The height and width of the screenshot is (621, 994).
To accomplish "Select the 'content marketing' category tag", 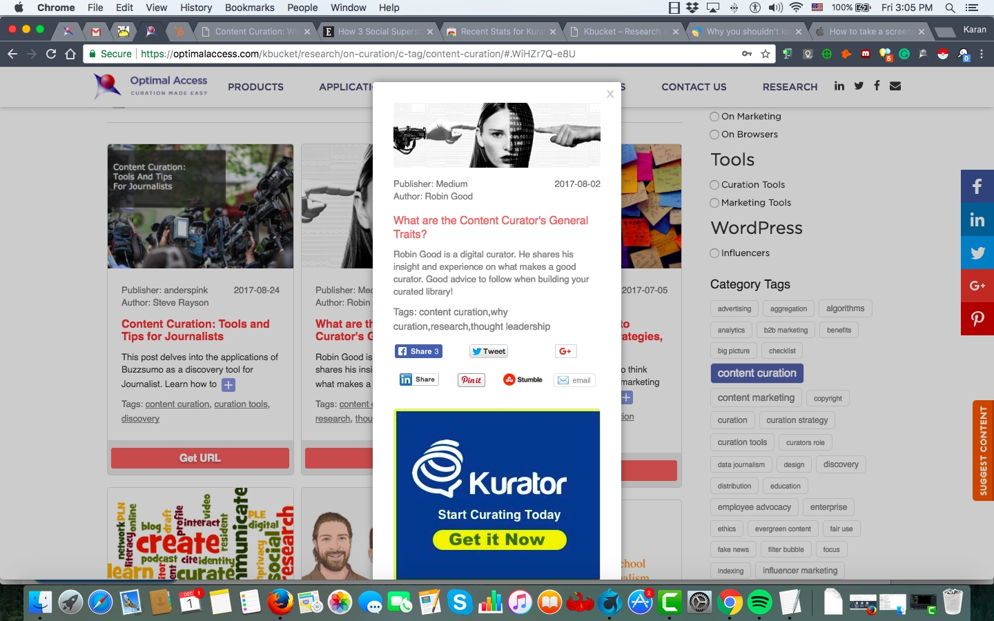I will (x=756, y=397).
